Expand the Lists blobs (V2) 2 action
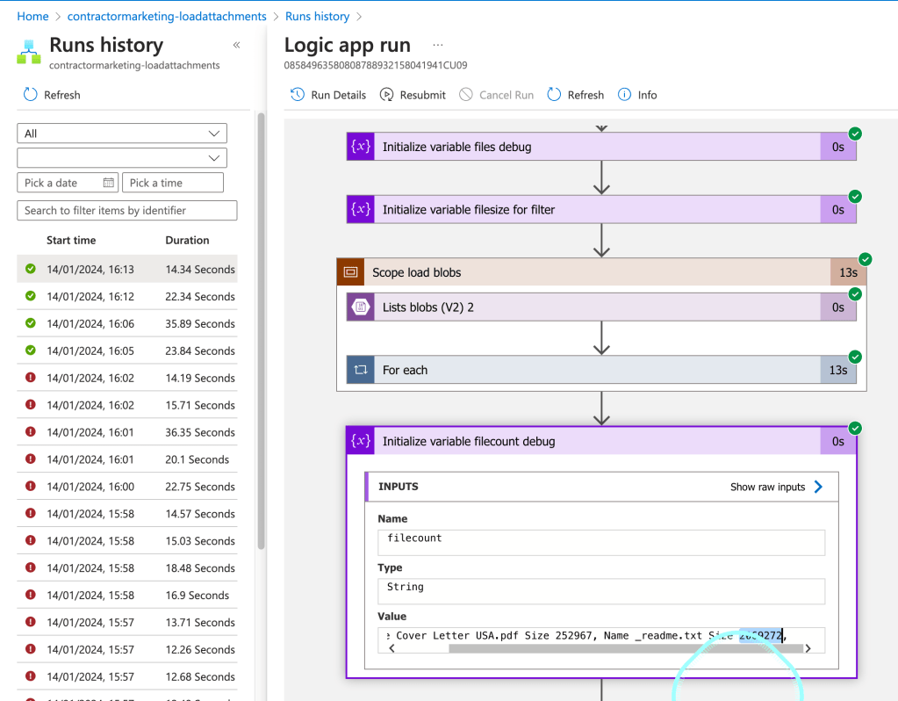Viewport: 898px width, 701px height. click(x=601, y=307)
